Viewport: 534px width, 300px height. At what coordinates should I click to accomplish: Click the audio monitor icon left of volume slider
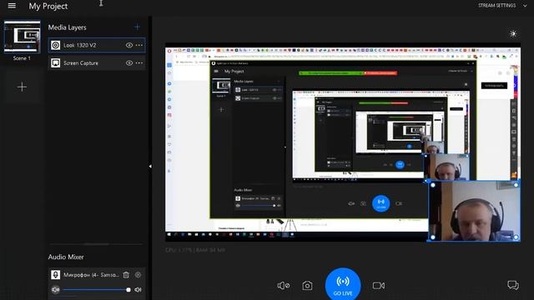coord(56,290)
